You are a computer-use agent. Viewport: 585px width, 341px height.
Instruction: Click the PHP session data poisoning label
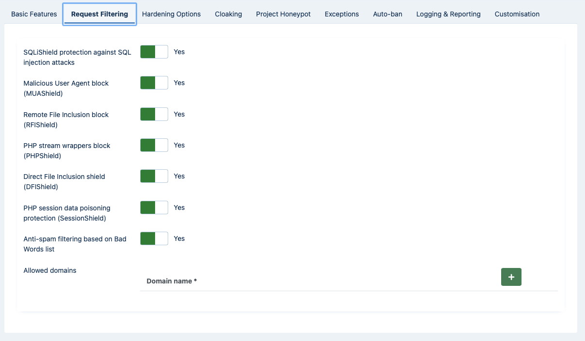click(67, 213)
